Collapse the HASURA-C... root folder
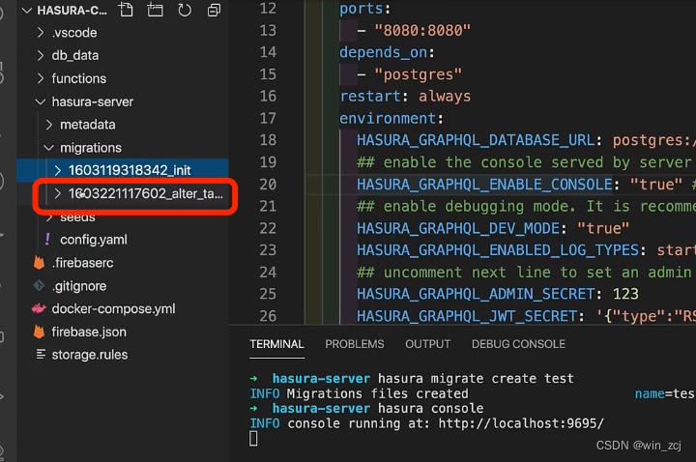 click(x=27, y=11)
